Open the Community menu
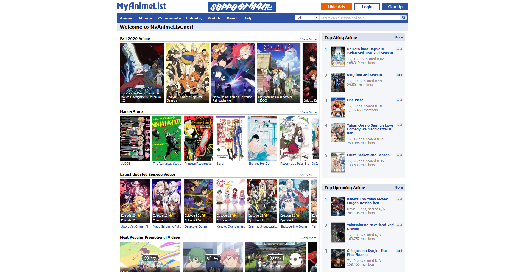525x272 pixels. point(170,18)
